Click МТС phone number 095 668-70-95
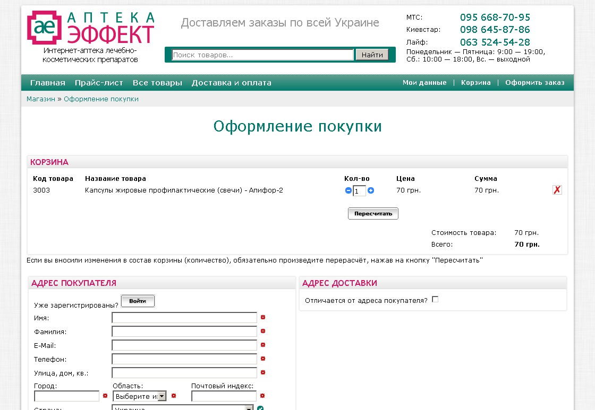The image size is (595, 410). coord(495,18)
